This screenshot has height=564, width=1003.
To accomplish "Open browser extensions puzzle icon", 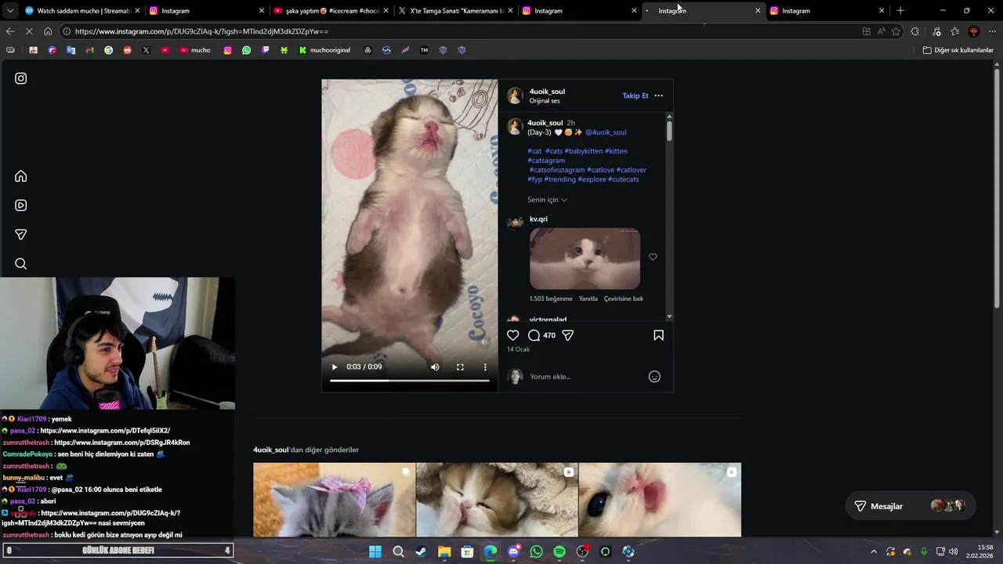I will (x=914, y=31).
